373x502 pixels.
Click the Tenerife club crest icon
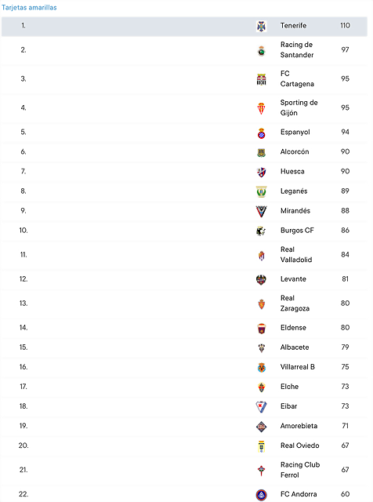(x=262, y=26)
